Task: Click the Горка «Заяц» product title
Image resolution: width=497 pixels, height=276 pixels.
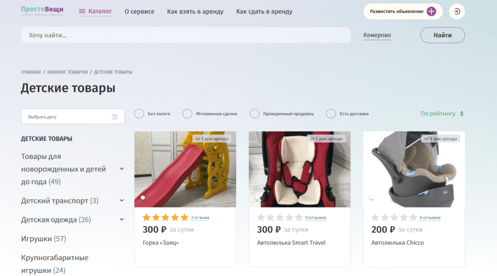Action: (x=161, y=243)
